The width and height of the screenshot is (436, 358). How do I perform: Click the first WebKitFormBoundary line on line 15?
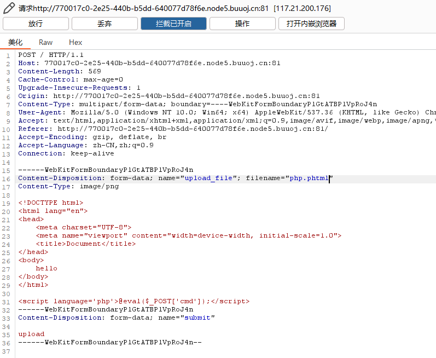click(x=106, y=170)
